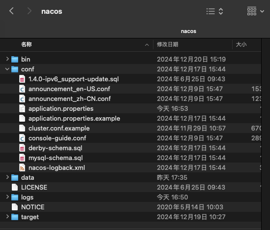The image size is (270, 230).
Task: Open the list view options control
Action: click(x=215, y=11)
